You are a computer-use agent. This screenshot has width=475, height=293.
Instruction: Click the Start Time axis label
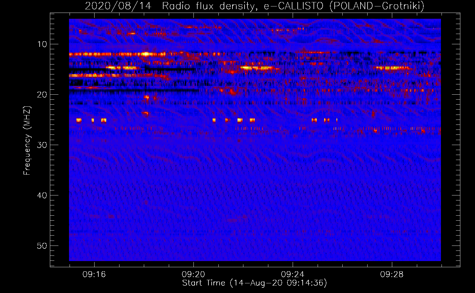pos(255,283)
